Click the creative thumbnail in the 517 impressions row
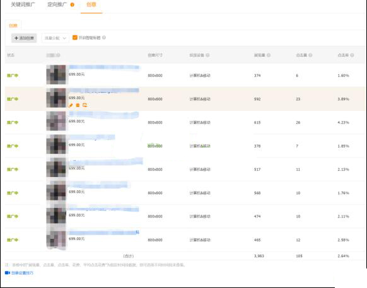367x288 pixels. pyautogui.click(x=56, y=168)
